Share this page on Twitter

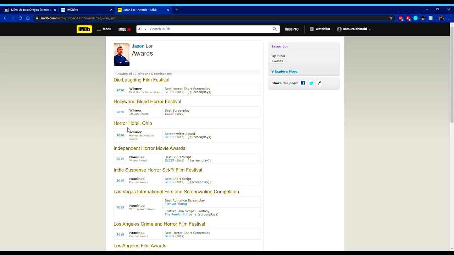point(311,83)
